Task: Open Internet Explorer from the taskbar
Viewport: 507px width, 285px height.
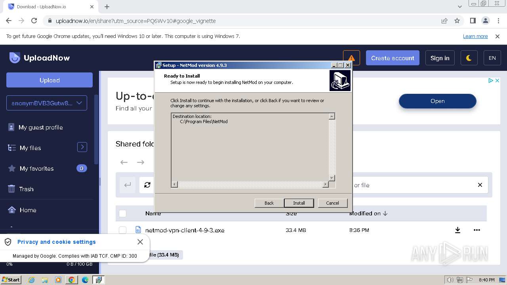Action: click(31, 280)
